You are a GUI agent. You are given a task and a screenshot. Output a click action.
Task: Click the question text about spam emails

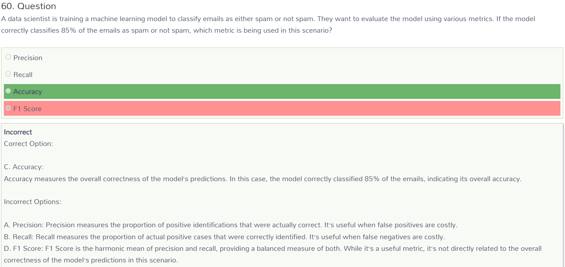pos(268,25)
